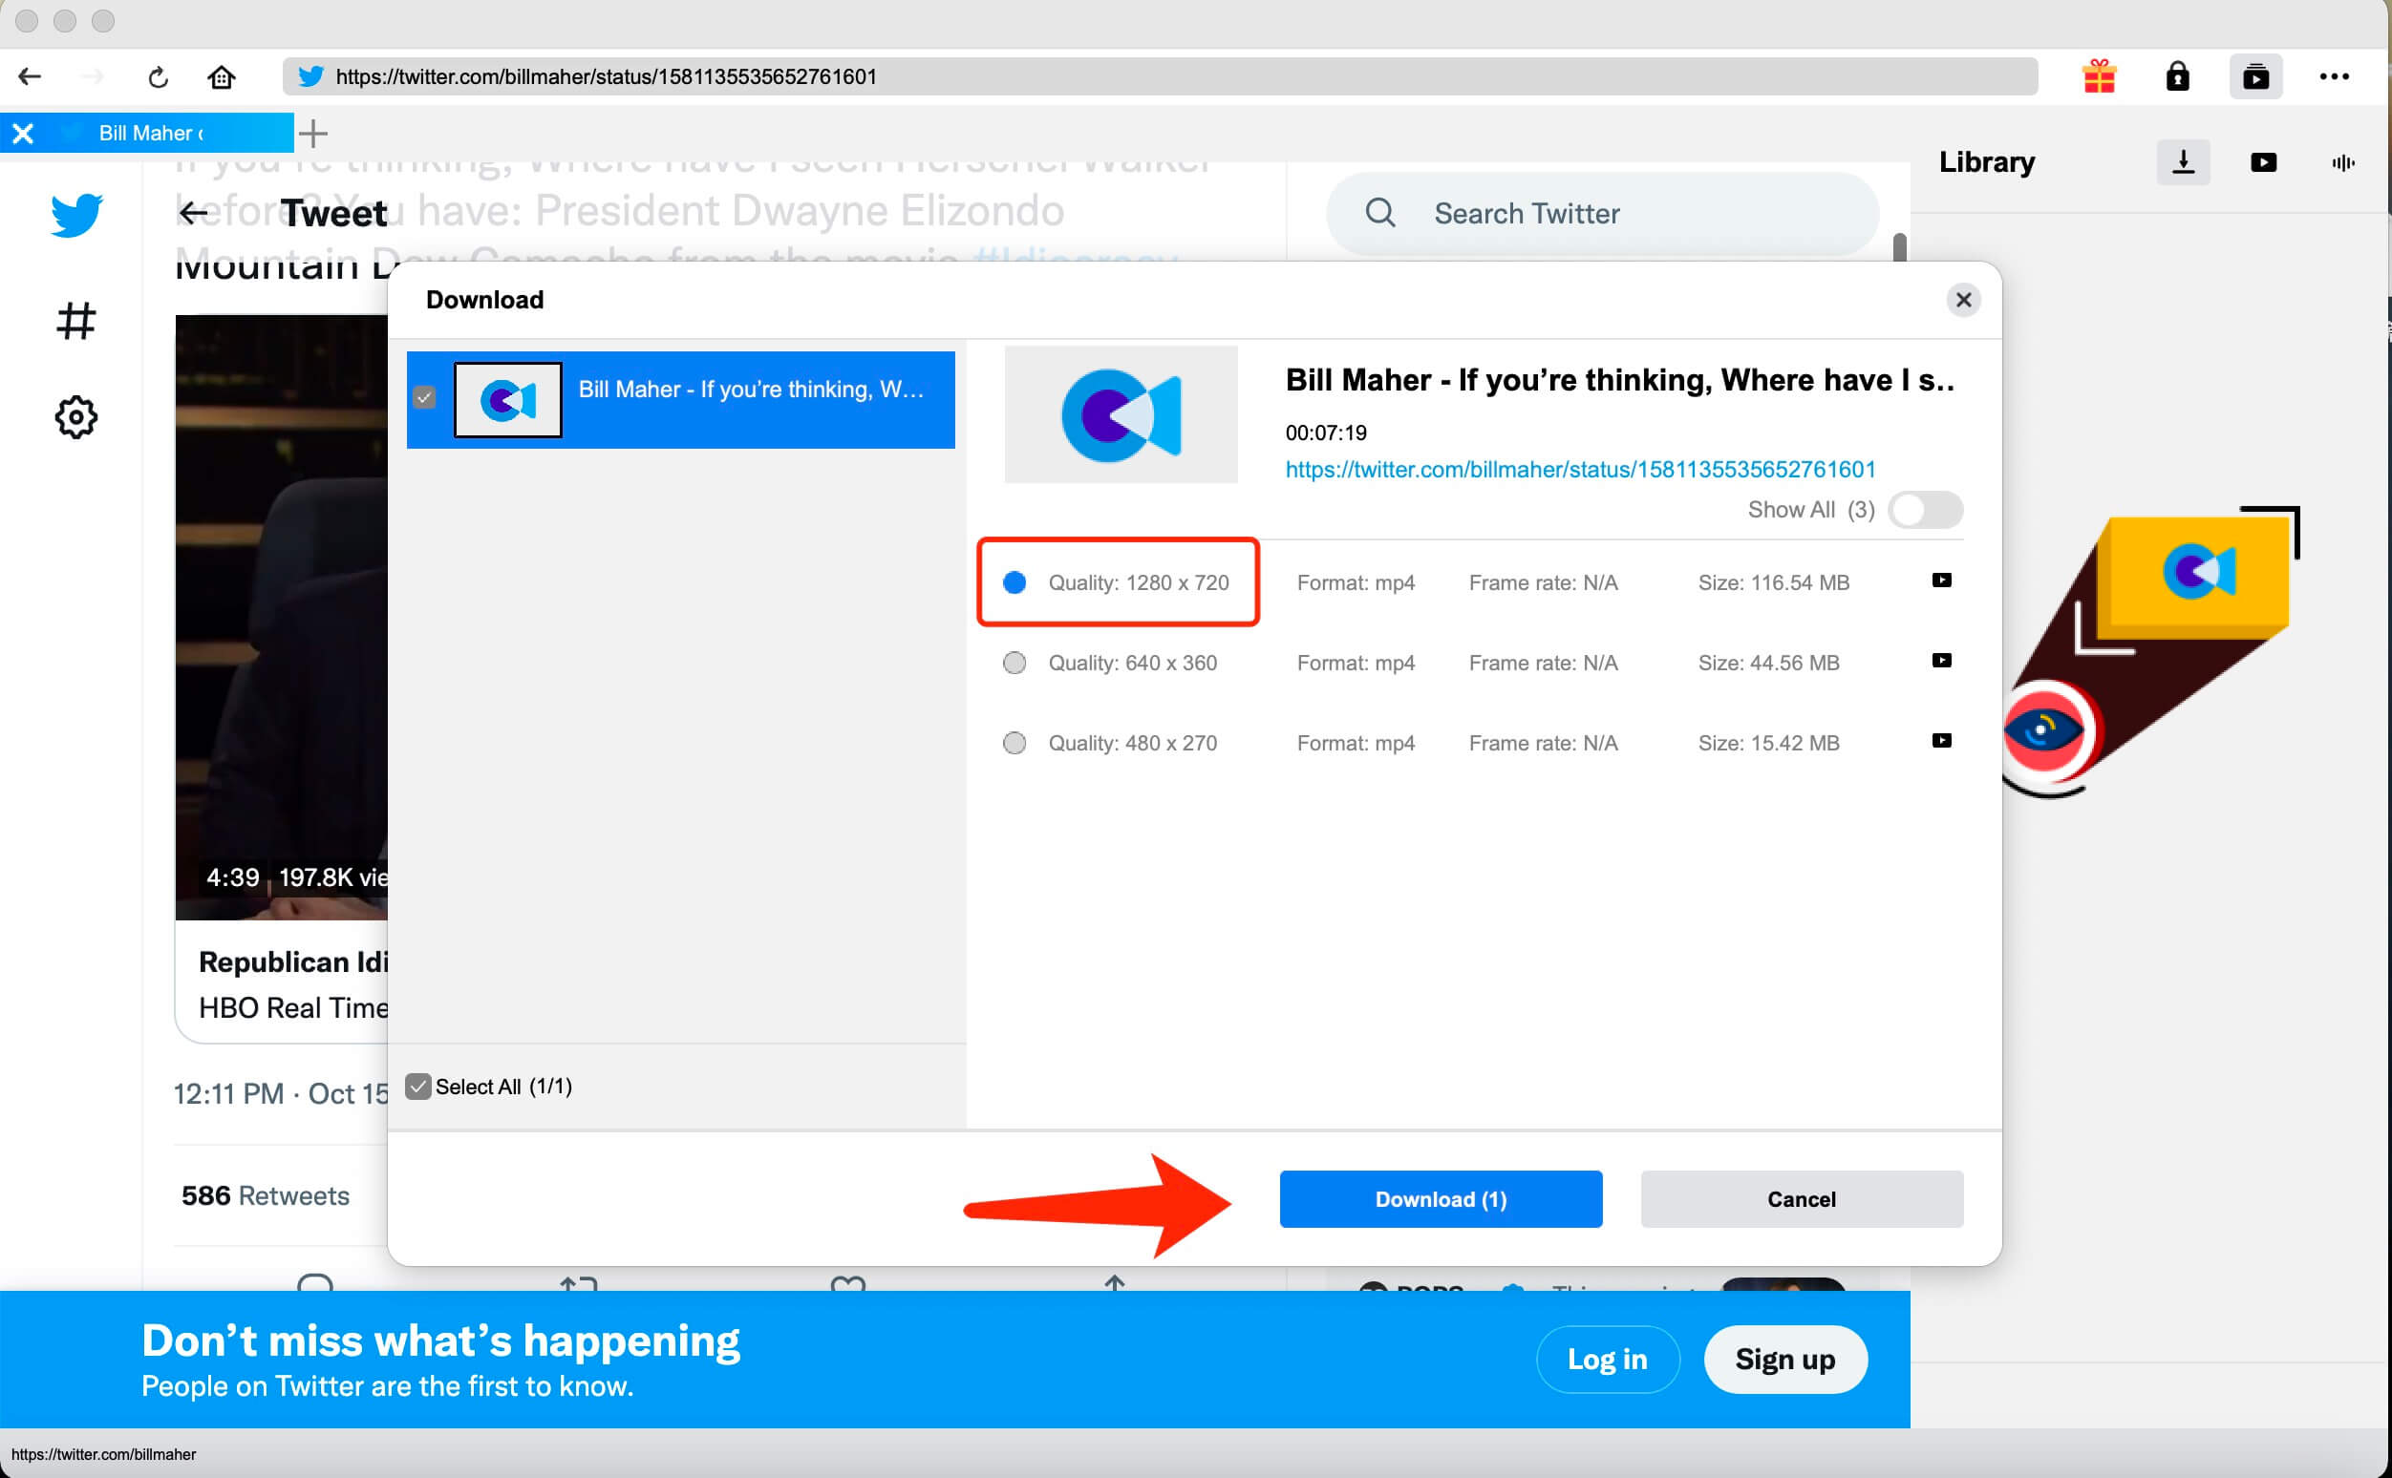2392x1478 pixels.
Task: Open the browser home page icon
Action: [221, 76]
